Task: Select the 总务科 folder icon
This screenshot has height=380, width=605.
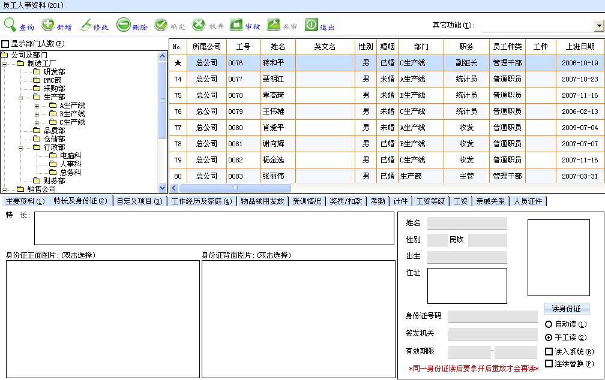Action: tap(53, 172)
